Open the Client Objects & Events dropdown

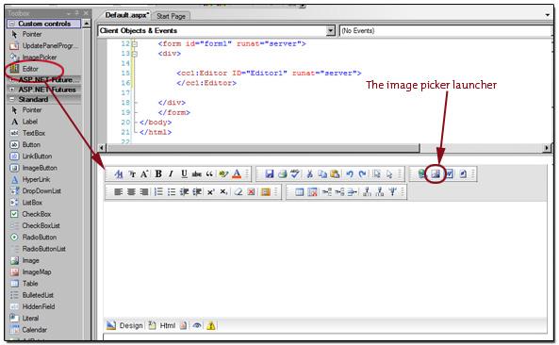point(331,31)
